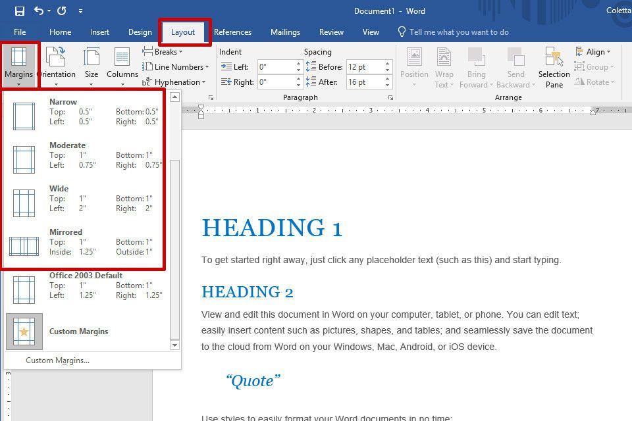
Task: Click the Undo arrow icon
Action: pyautogui.click(x=38, y=11)
